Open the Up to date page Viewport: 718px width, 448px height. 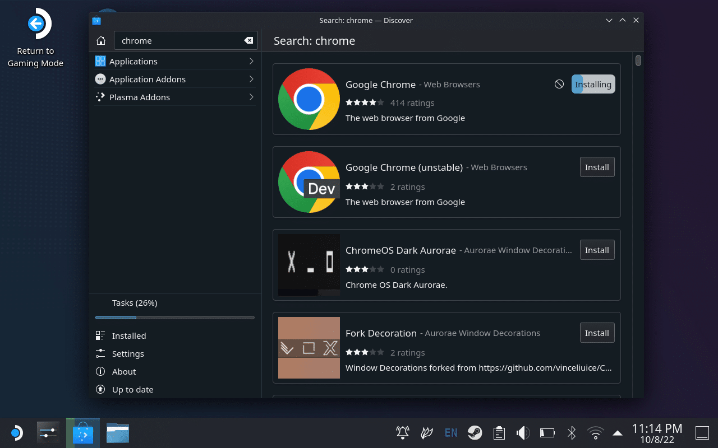tap(174, 389)
